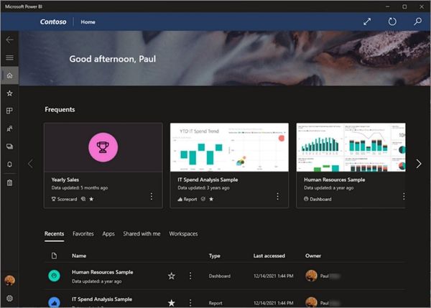
Task: Open search with magnifier icon
Action: [417, 22]
